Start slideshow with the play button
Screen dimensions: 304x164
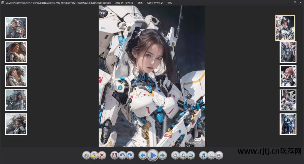click(x=153, y=155)
